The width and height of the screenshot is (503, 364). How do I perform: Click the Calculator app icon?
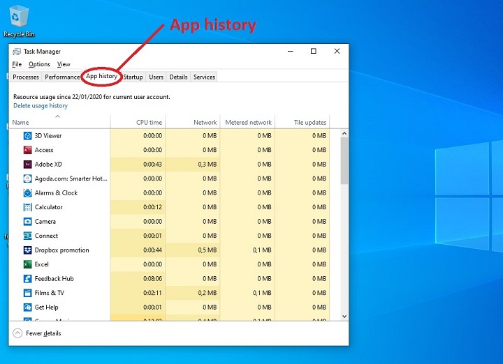coord(27,207)
